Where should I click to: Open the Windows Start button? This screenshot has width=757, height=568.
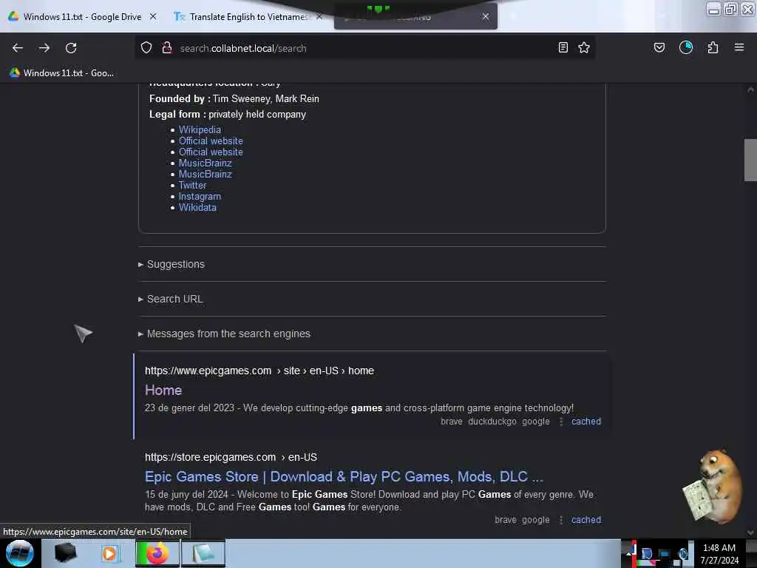tap(20, 553)
